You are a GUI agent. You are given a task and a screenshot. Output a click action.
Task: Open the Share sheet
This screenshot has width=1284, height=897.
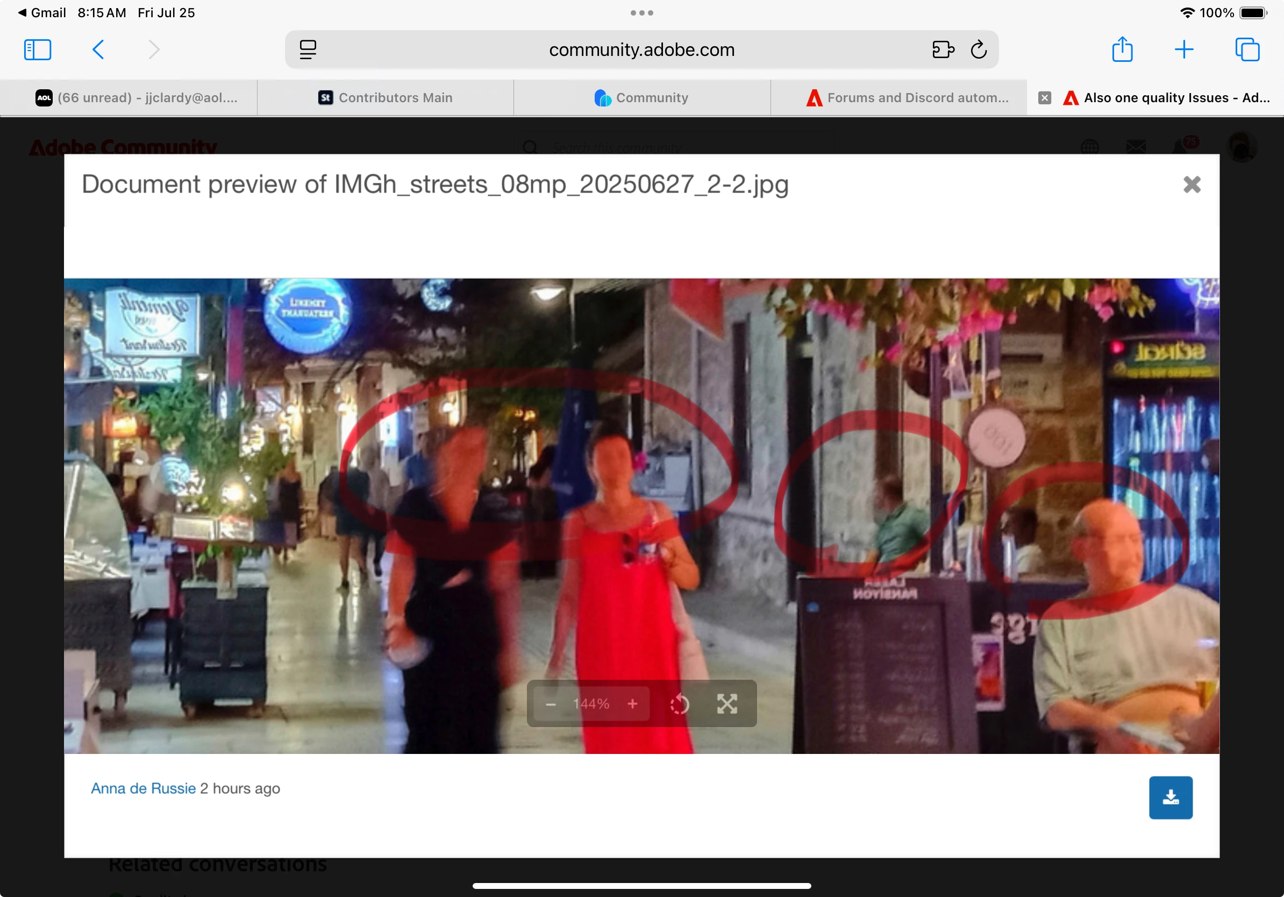[x=1122, y=50]
